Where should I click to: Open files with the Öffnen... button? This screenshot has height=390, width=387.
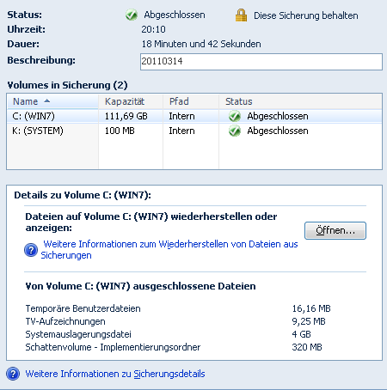(335, 230)
